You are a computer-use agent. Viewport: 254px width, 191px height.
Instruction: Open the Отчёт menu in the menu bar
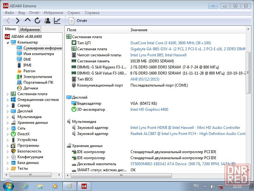(x=34, y=13)
